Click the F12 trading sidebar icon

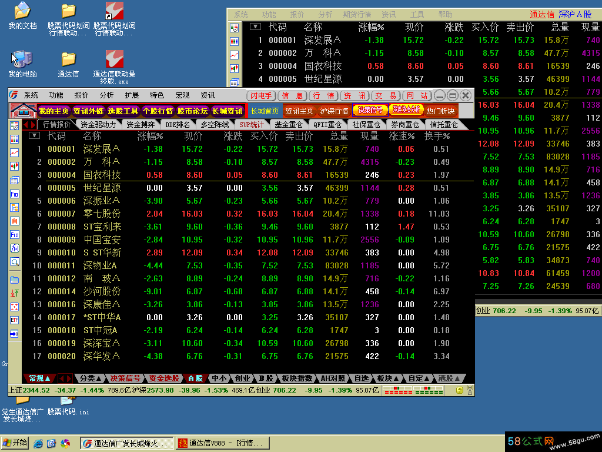[x=15, y=235]
